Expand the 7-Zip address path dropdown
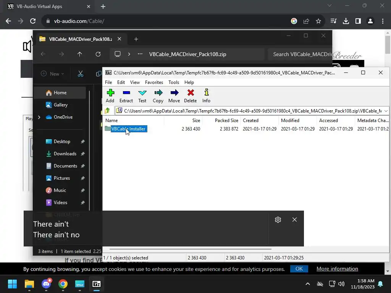The height and width of the screenshot is (293, 391). (386, 111)
